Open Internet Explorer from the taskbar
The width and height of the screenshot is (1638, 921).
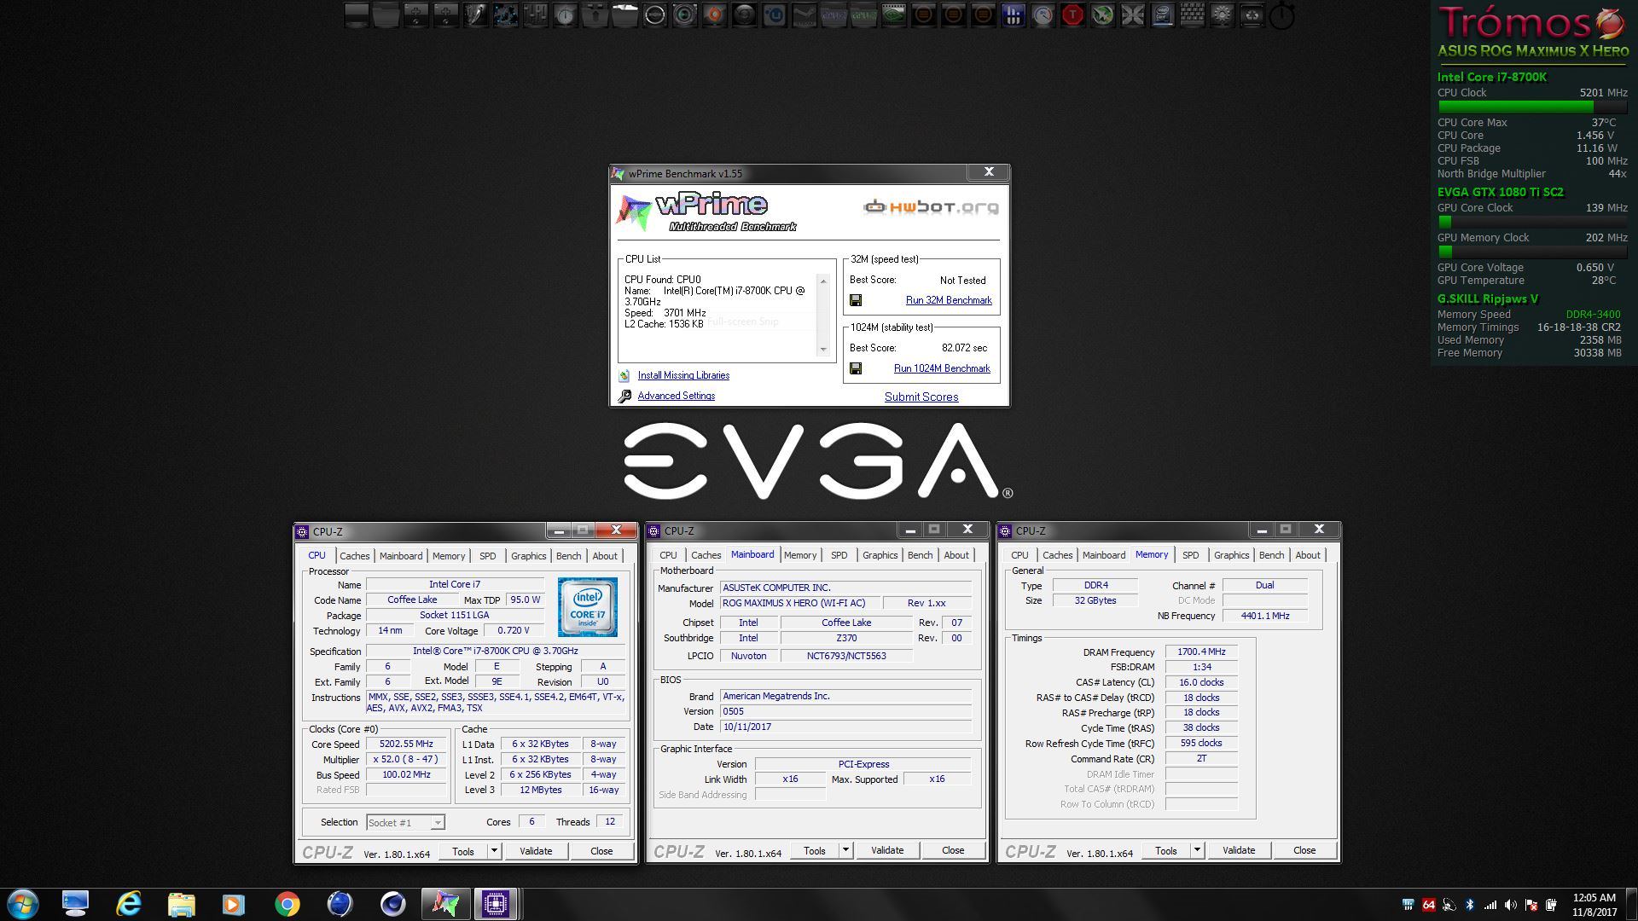(128, 904)
